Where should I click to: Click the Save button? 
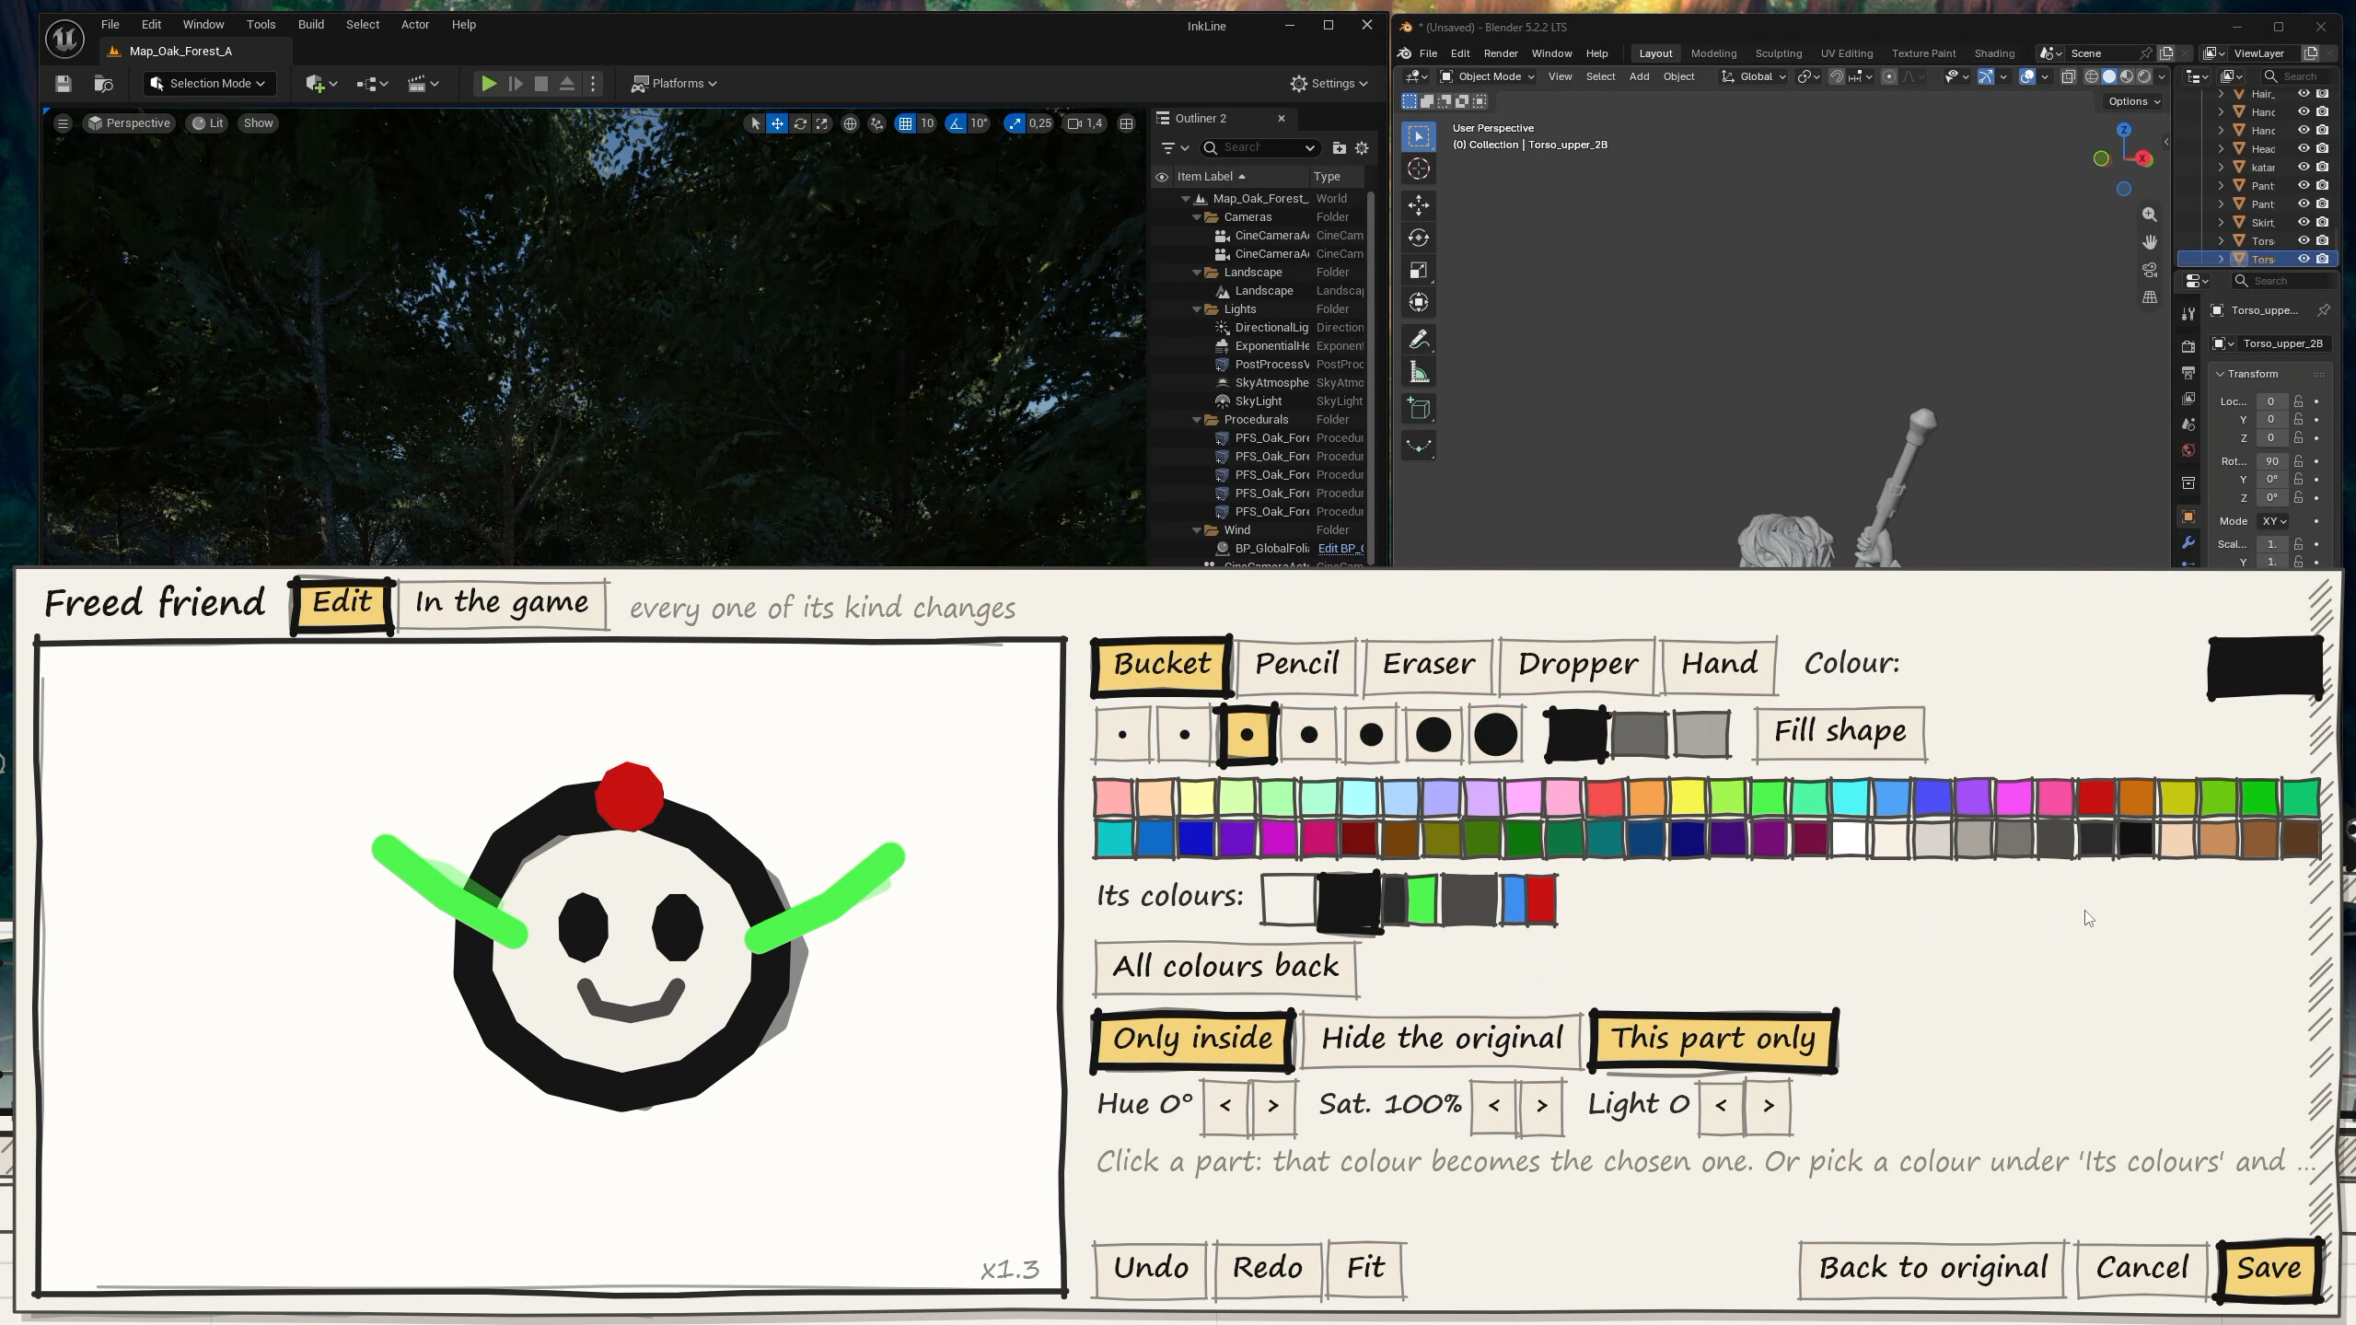[x=2269, y=1269]
